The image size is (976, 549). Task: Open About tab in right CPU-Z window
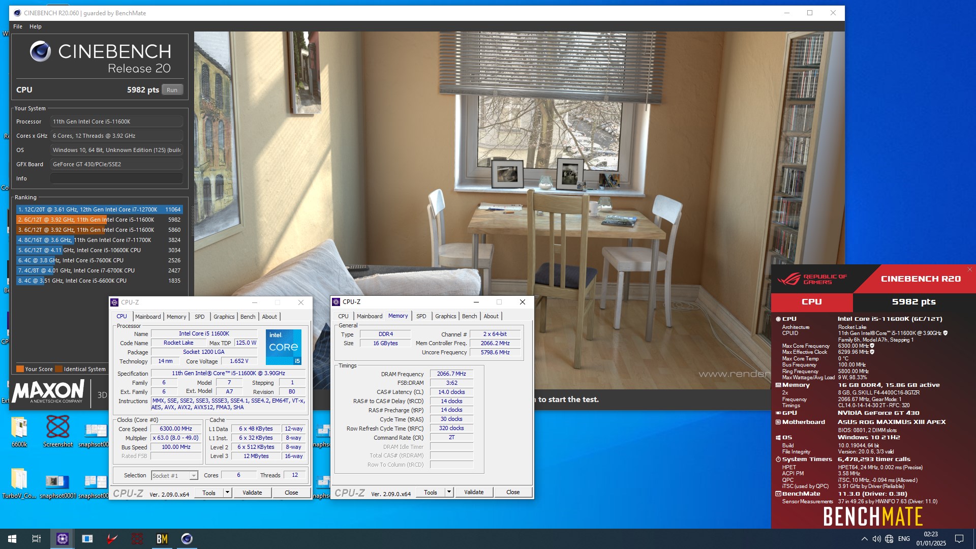(491, 316)
